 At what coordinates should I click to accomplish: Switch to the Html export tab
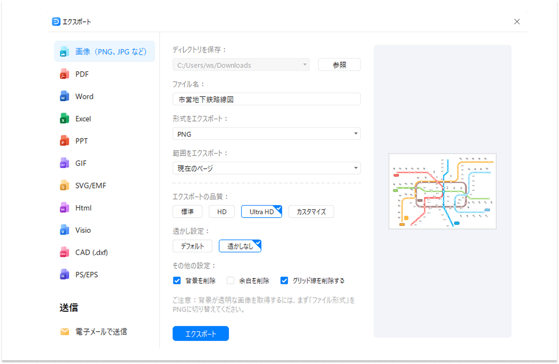point(83,208)
